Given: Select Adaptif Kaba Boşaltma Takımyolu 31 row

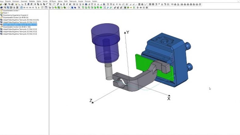Looking at the screenshot, I should pos(20,29).
